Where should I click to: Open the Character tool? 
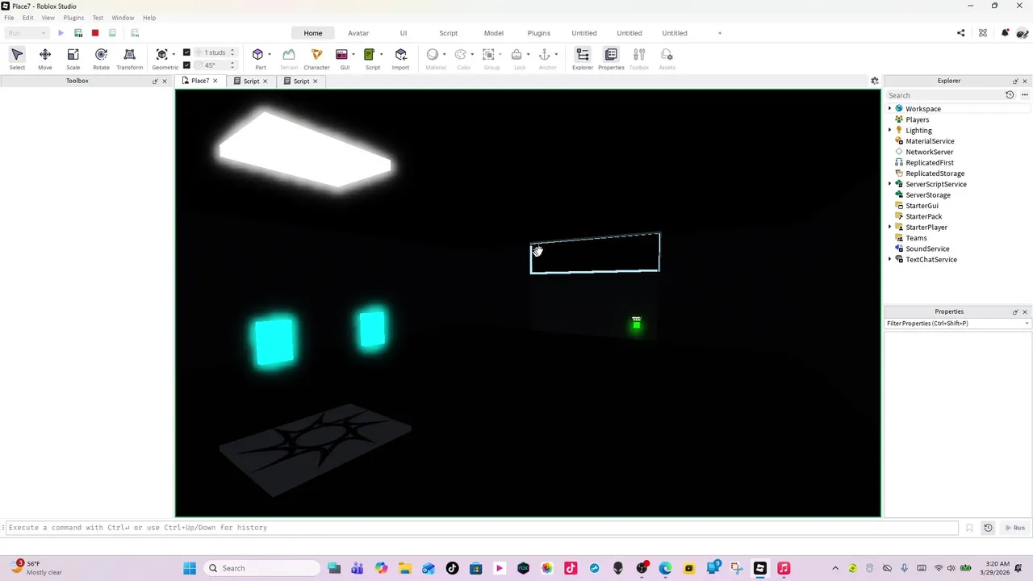pyautogui.click(x=316, y=58)
